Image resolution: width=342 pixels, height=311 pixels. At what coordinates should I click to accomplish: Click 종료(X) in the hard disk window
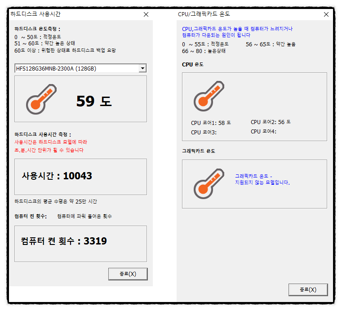tap(128, 274)
